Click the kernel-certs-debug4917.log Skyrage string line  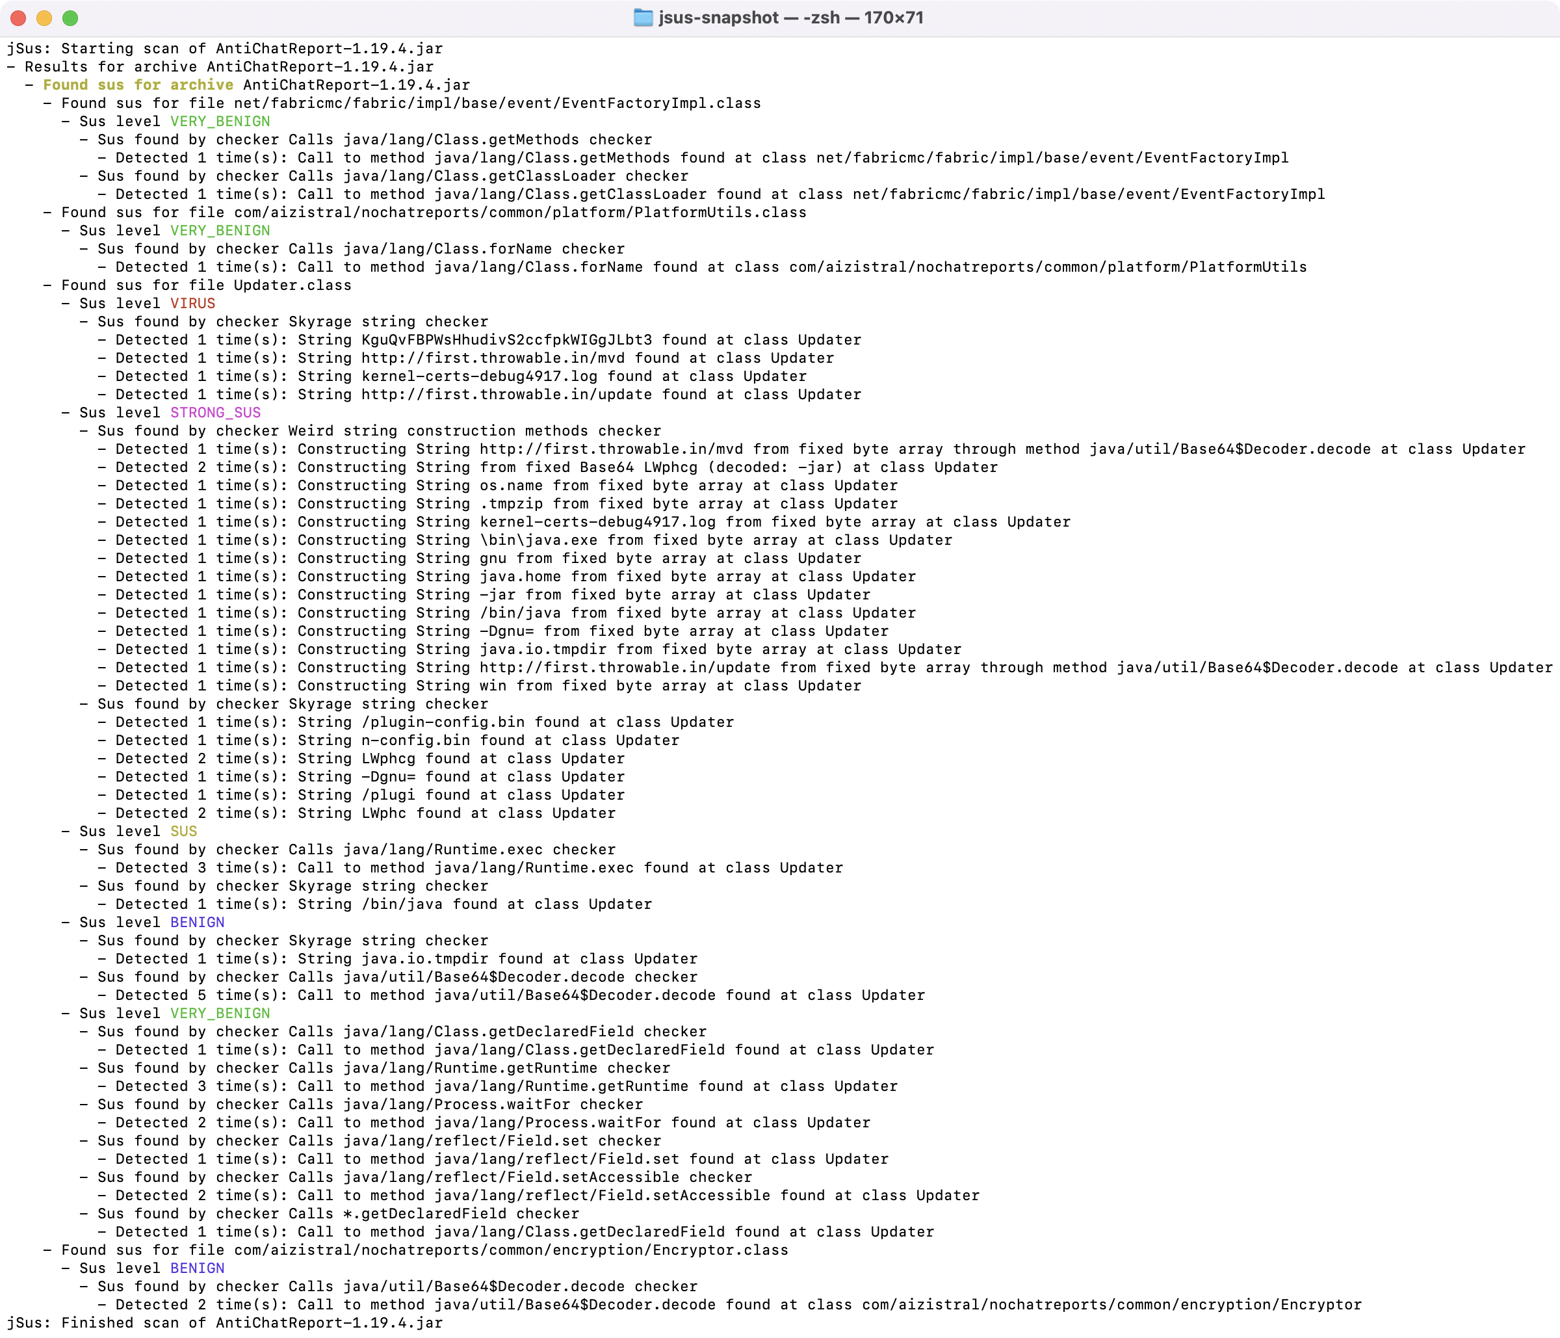pos(478,376)
